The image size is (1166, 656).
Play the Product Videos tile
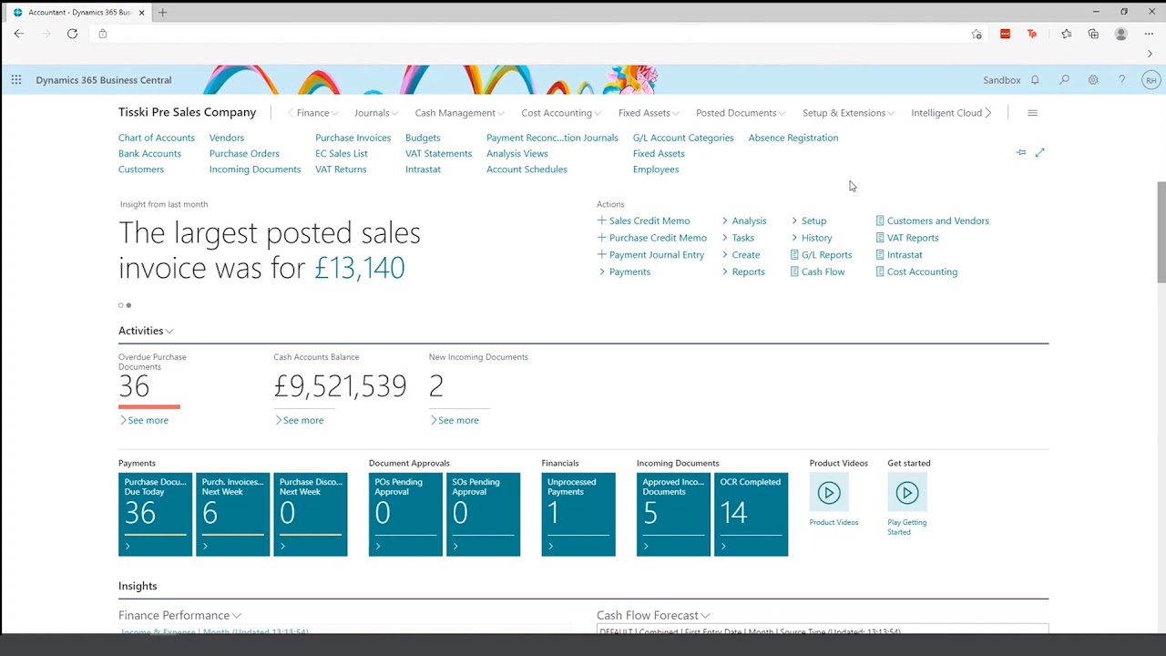coord(829,493)
